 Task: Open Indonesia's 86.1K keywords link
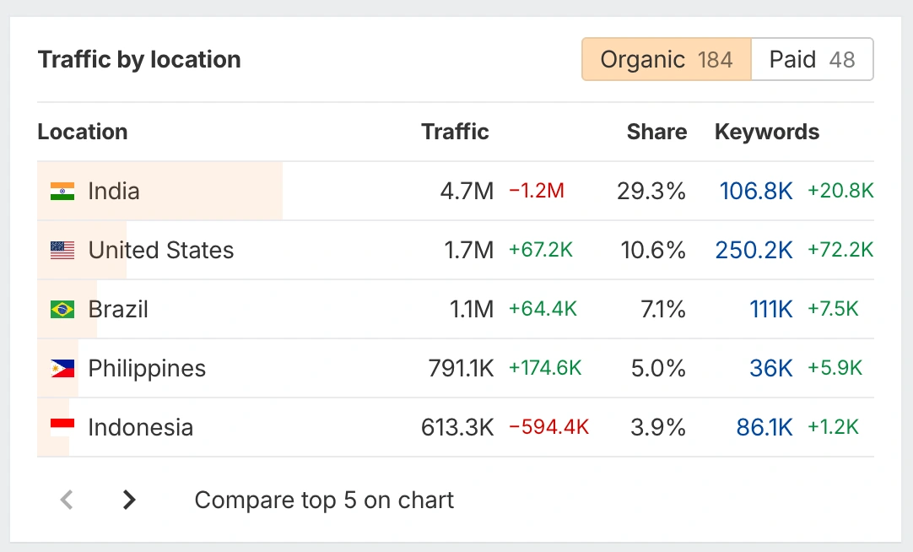[764, 427]
